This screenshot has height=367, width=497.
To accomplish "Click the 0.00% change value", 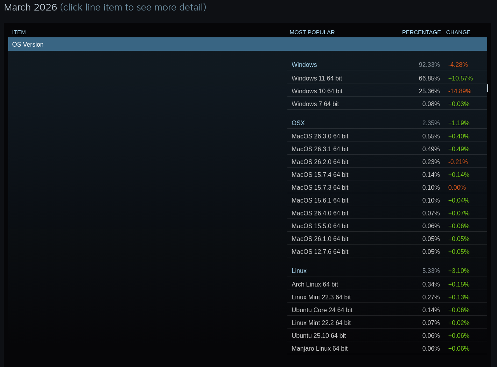I will [457, 187].
